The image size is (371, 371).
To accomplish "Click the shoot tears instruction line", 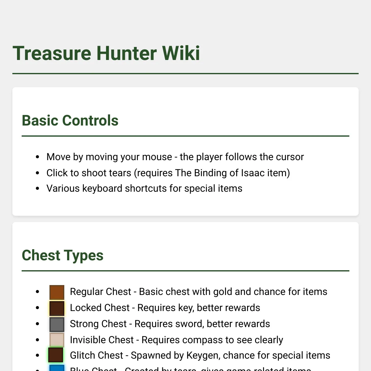I will pos(168,173).
